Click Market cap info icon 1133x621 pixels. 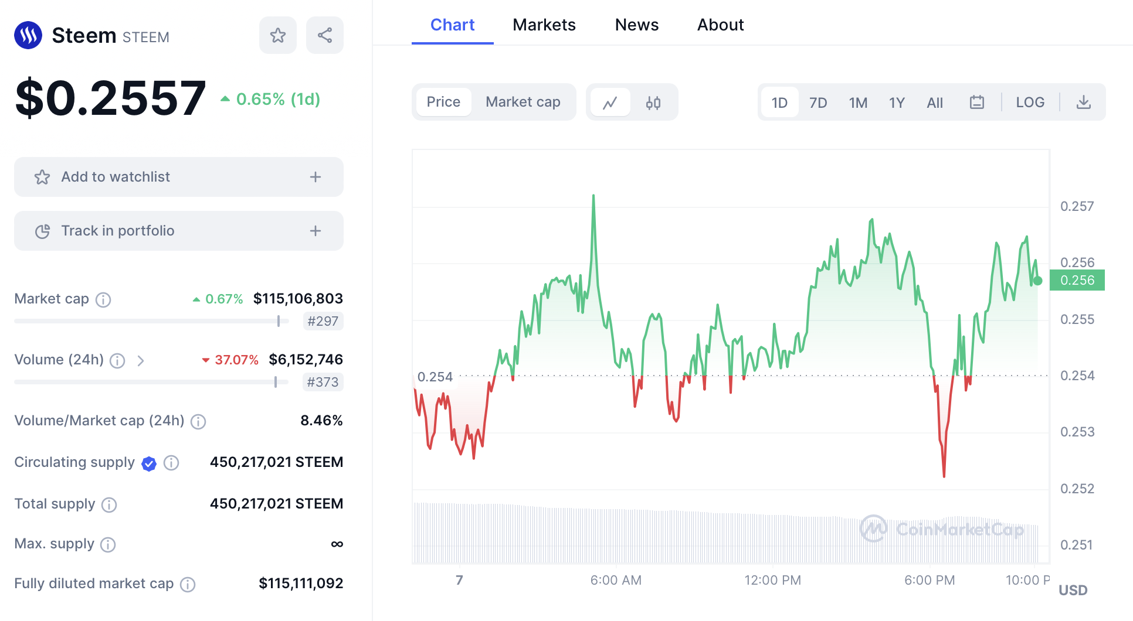click(103, 300)
